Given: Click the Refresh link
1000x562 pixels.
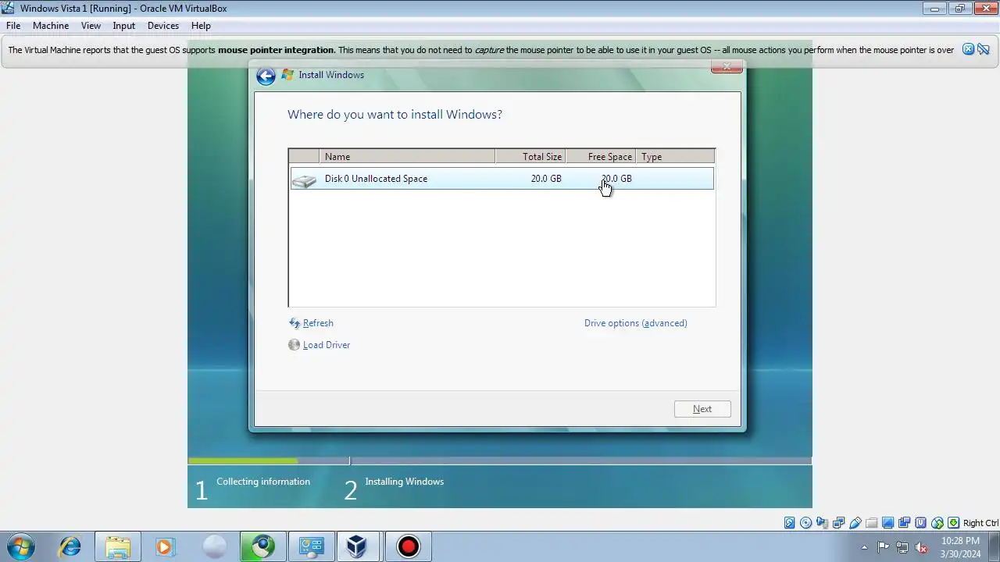Looking at the screenshot, I should pos(318,323).
